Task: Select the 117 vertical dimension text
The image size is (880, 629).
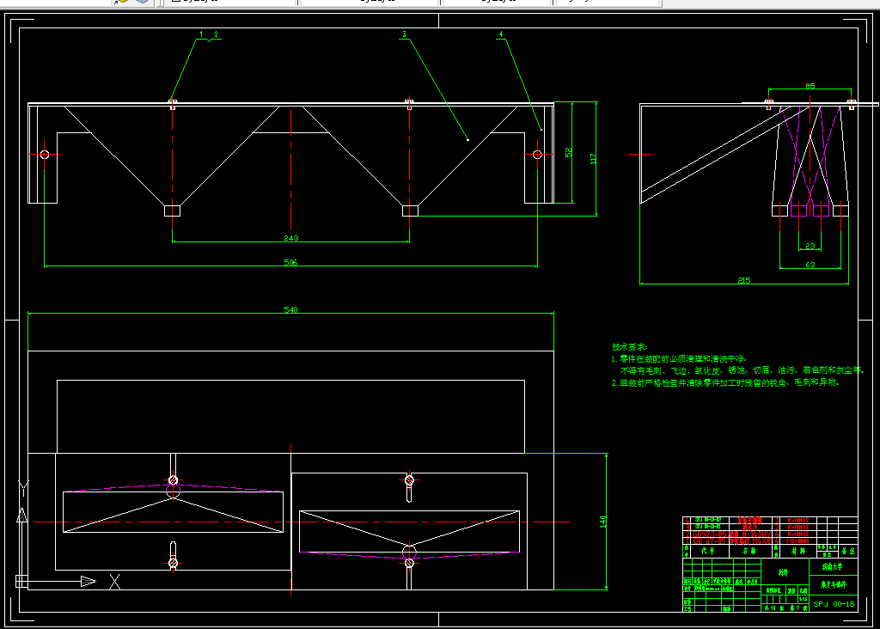Action: [x=593, y=159]
